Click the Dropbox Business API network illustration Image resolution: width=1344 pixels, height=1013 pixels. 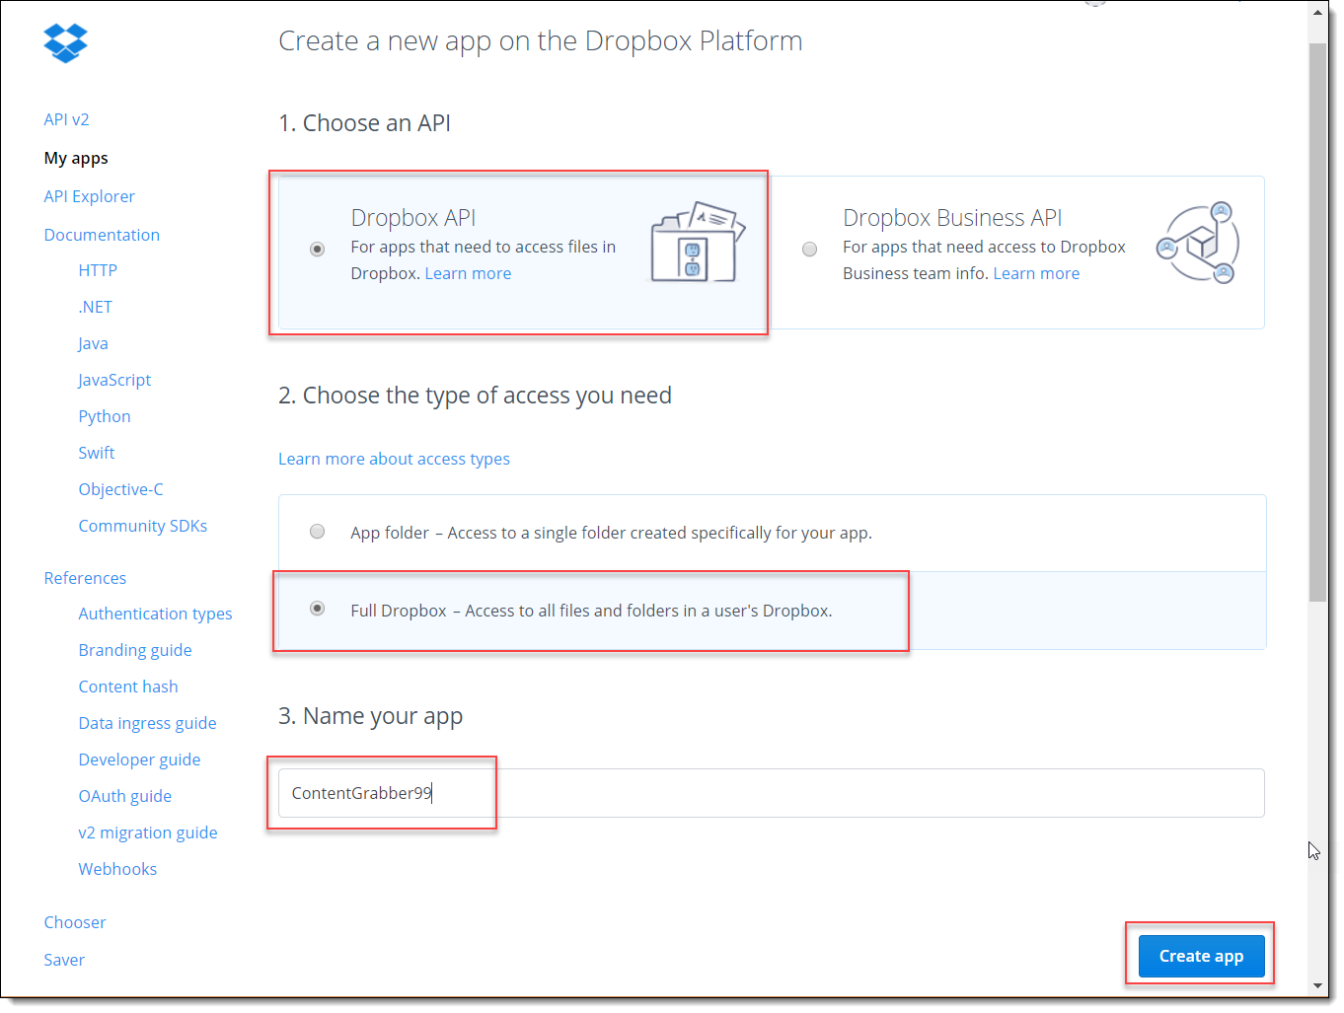click(x=1198, y=243)
